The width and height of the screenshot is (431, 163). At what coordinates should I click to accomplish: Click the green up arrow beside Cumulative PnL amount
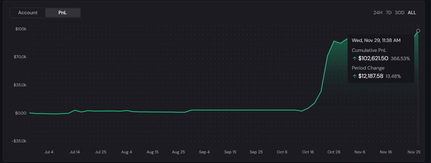click(x=354, y=58)
